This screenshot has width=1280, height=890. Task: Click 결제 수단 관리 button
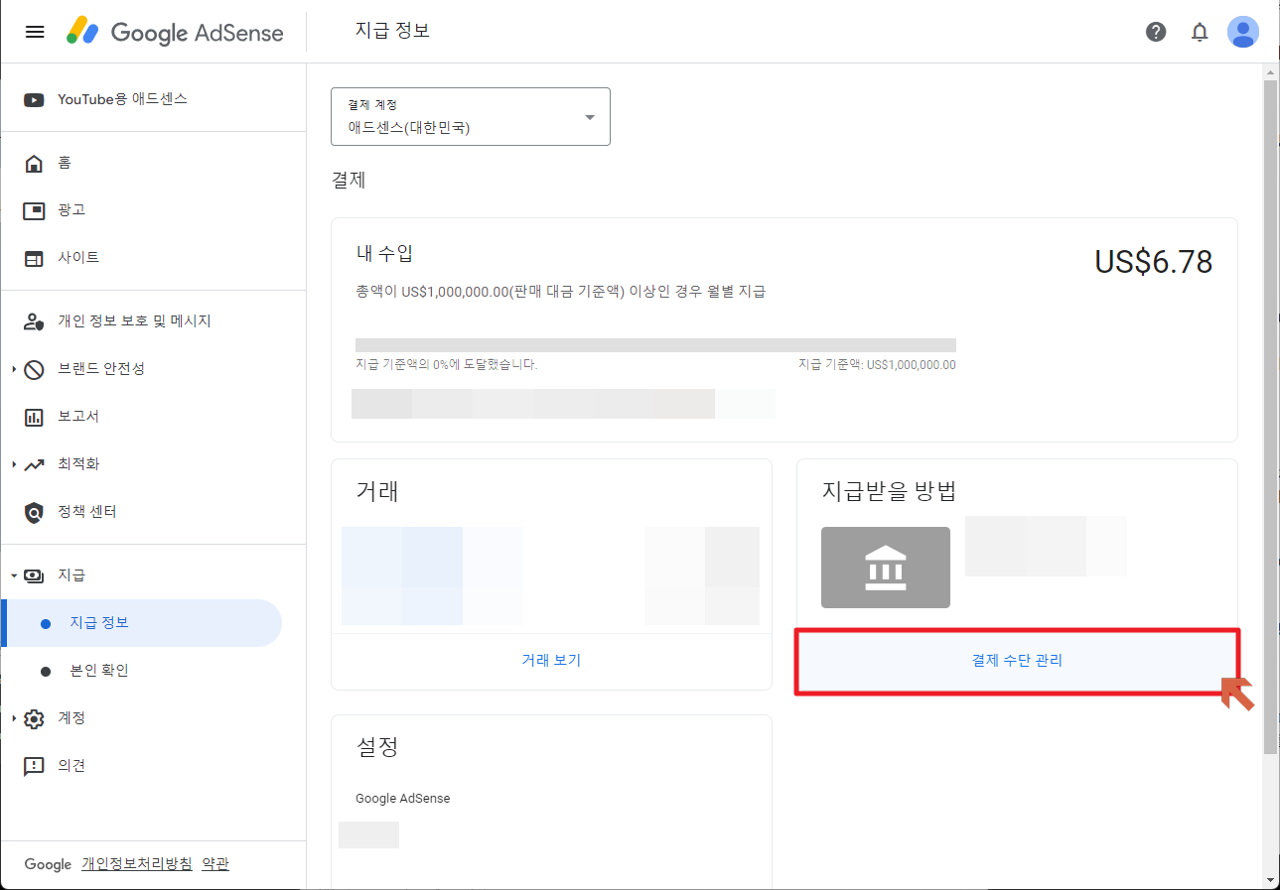click(1017, 660)
